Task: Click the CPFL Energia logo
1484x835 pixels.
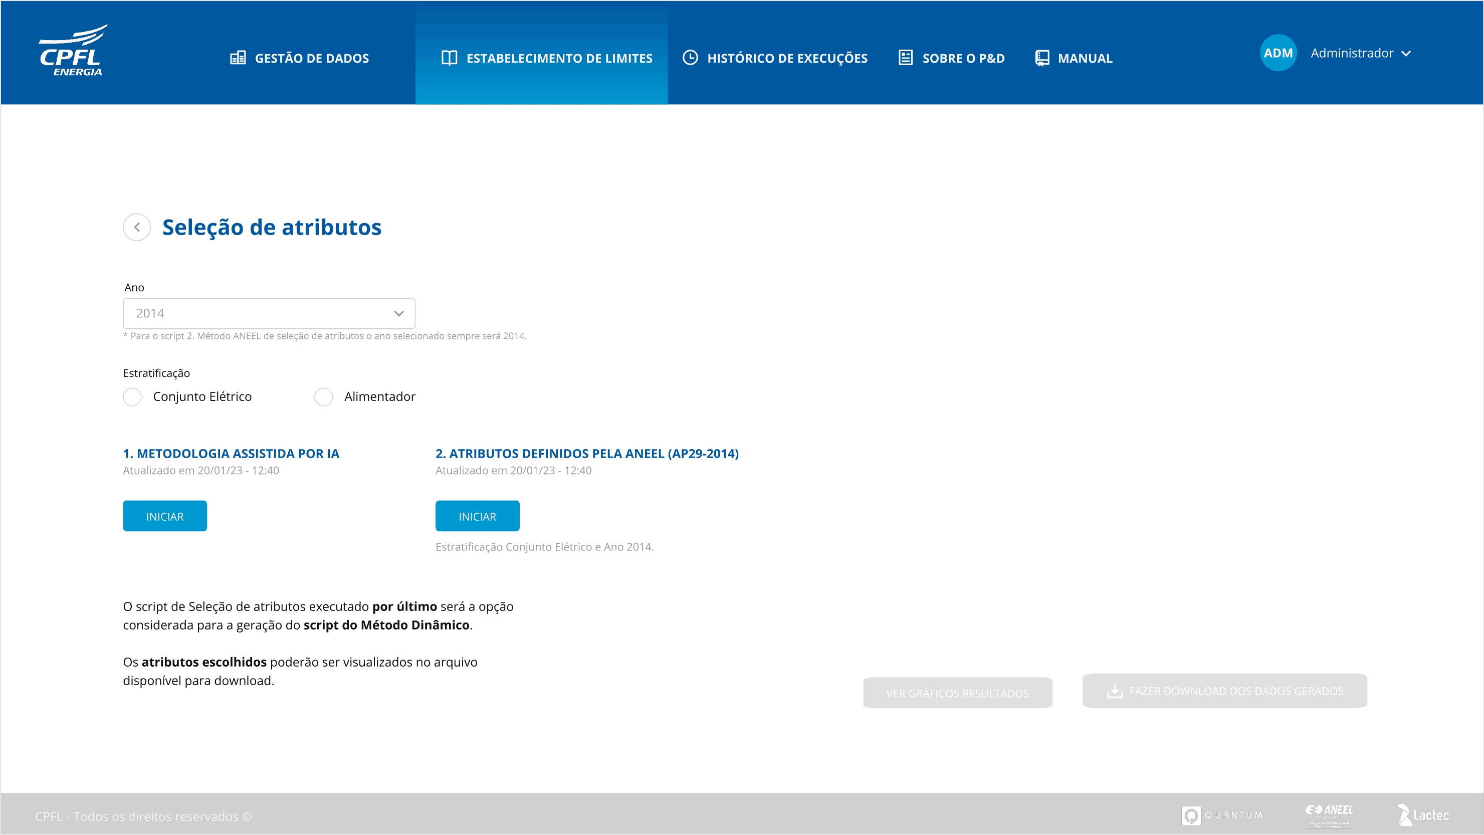Action: click(x=73, y=51)
